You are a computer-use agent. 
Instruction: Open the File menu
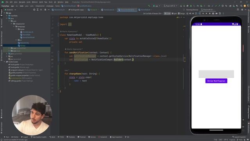tap(7, 2)
